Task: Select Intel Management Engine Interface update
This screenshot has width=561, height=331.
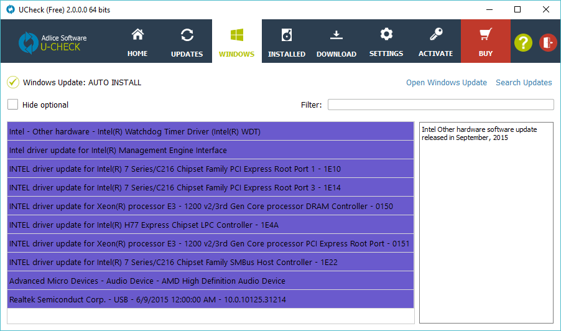Action: (210, 150)
